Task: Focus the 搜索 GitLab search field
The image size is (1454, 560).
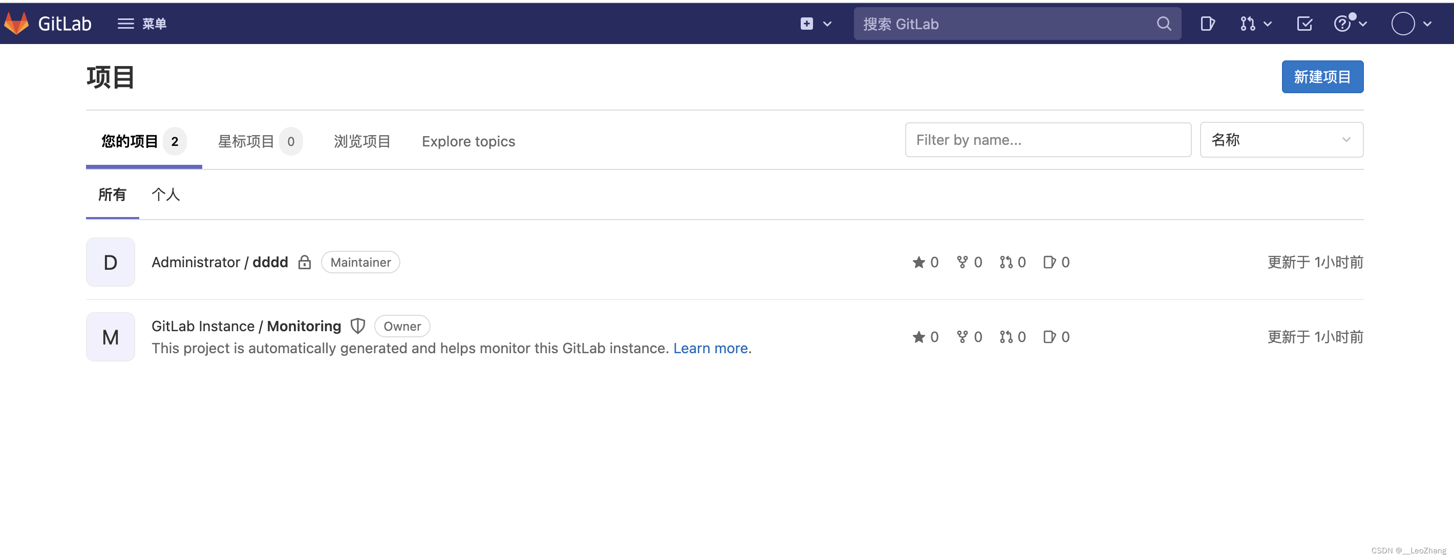Action: [x=1017, y=24]
